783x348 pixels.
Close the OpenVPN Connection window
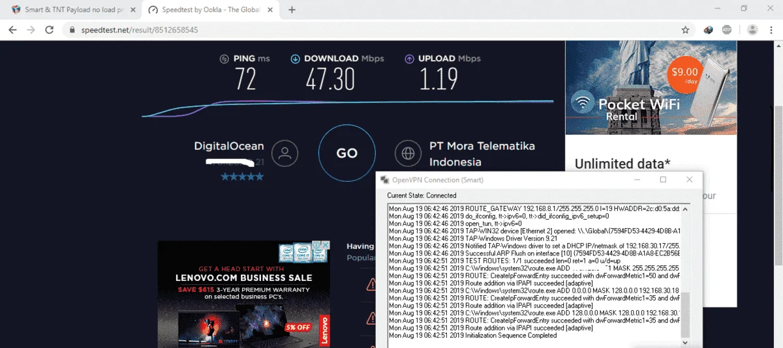click(x=690, y=180)
